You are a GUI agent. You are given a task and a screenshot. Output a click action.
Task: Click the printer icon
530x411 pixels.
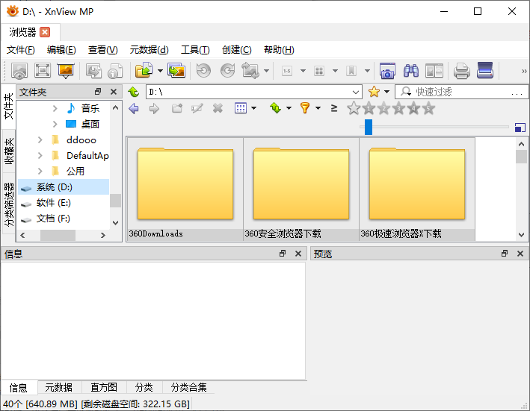click(x=462, y=71)
